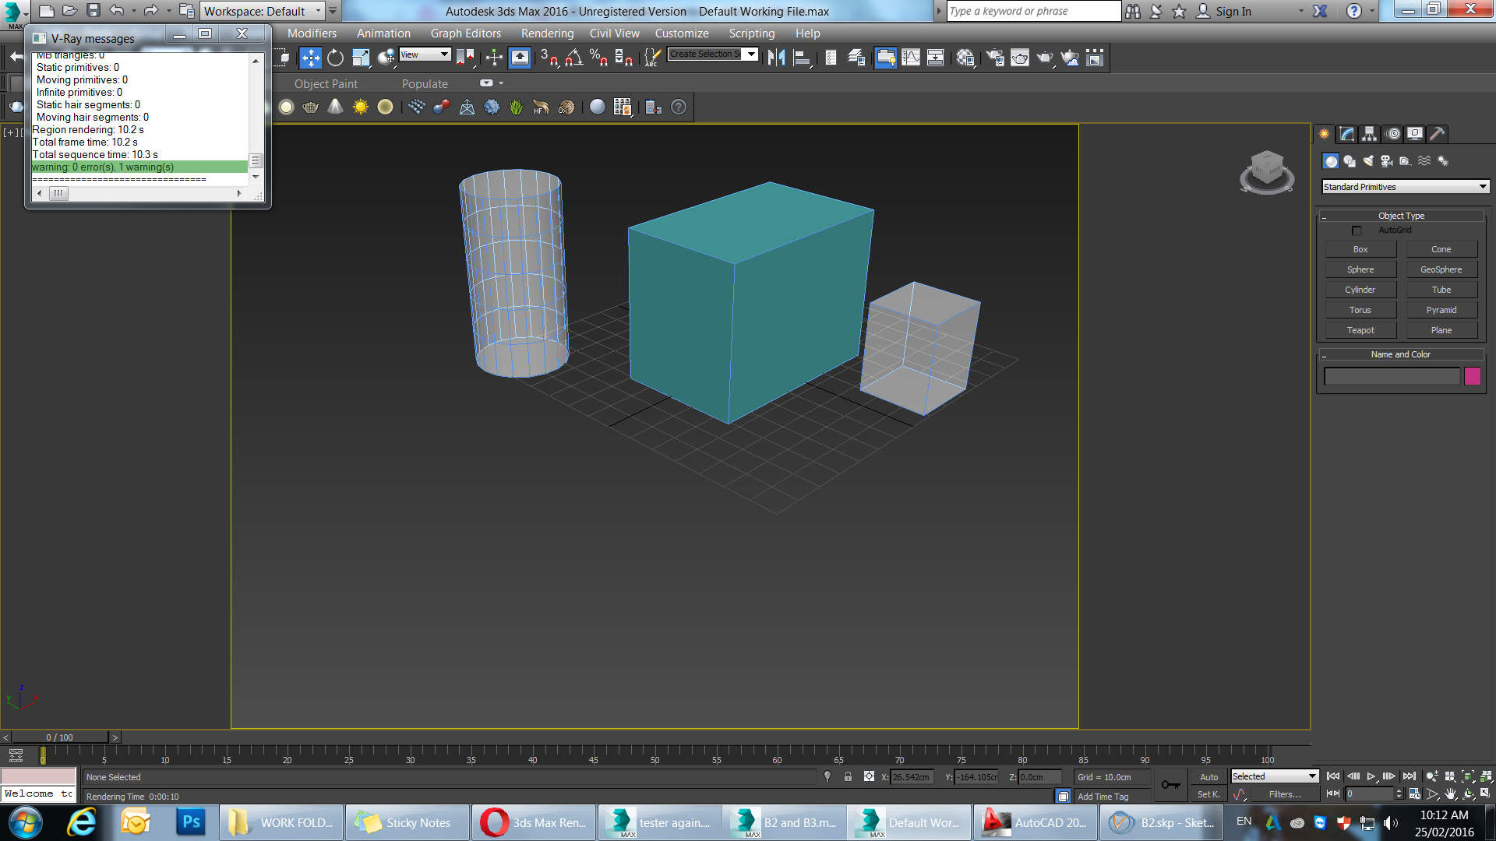This screenshot has height=841, width=1496.
Task: Select the Move transform tool
Action: pyautogui.click(x=310, y=58)
